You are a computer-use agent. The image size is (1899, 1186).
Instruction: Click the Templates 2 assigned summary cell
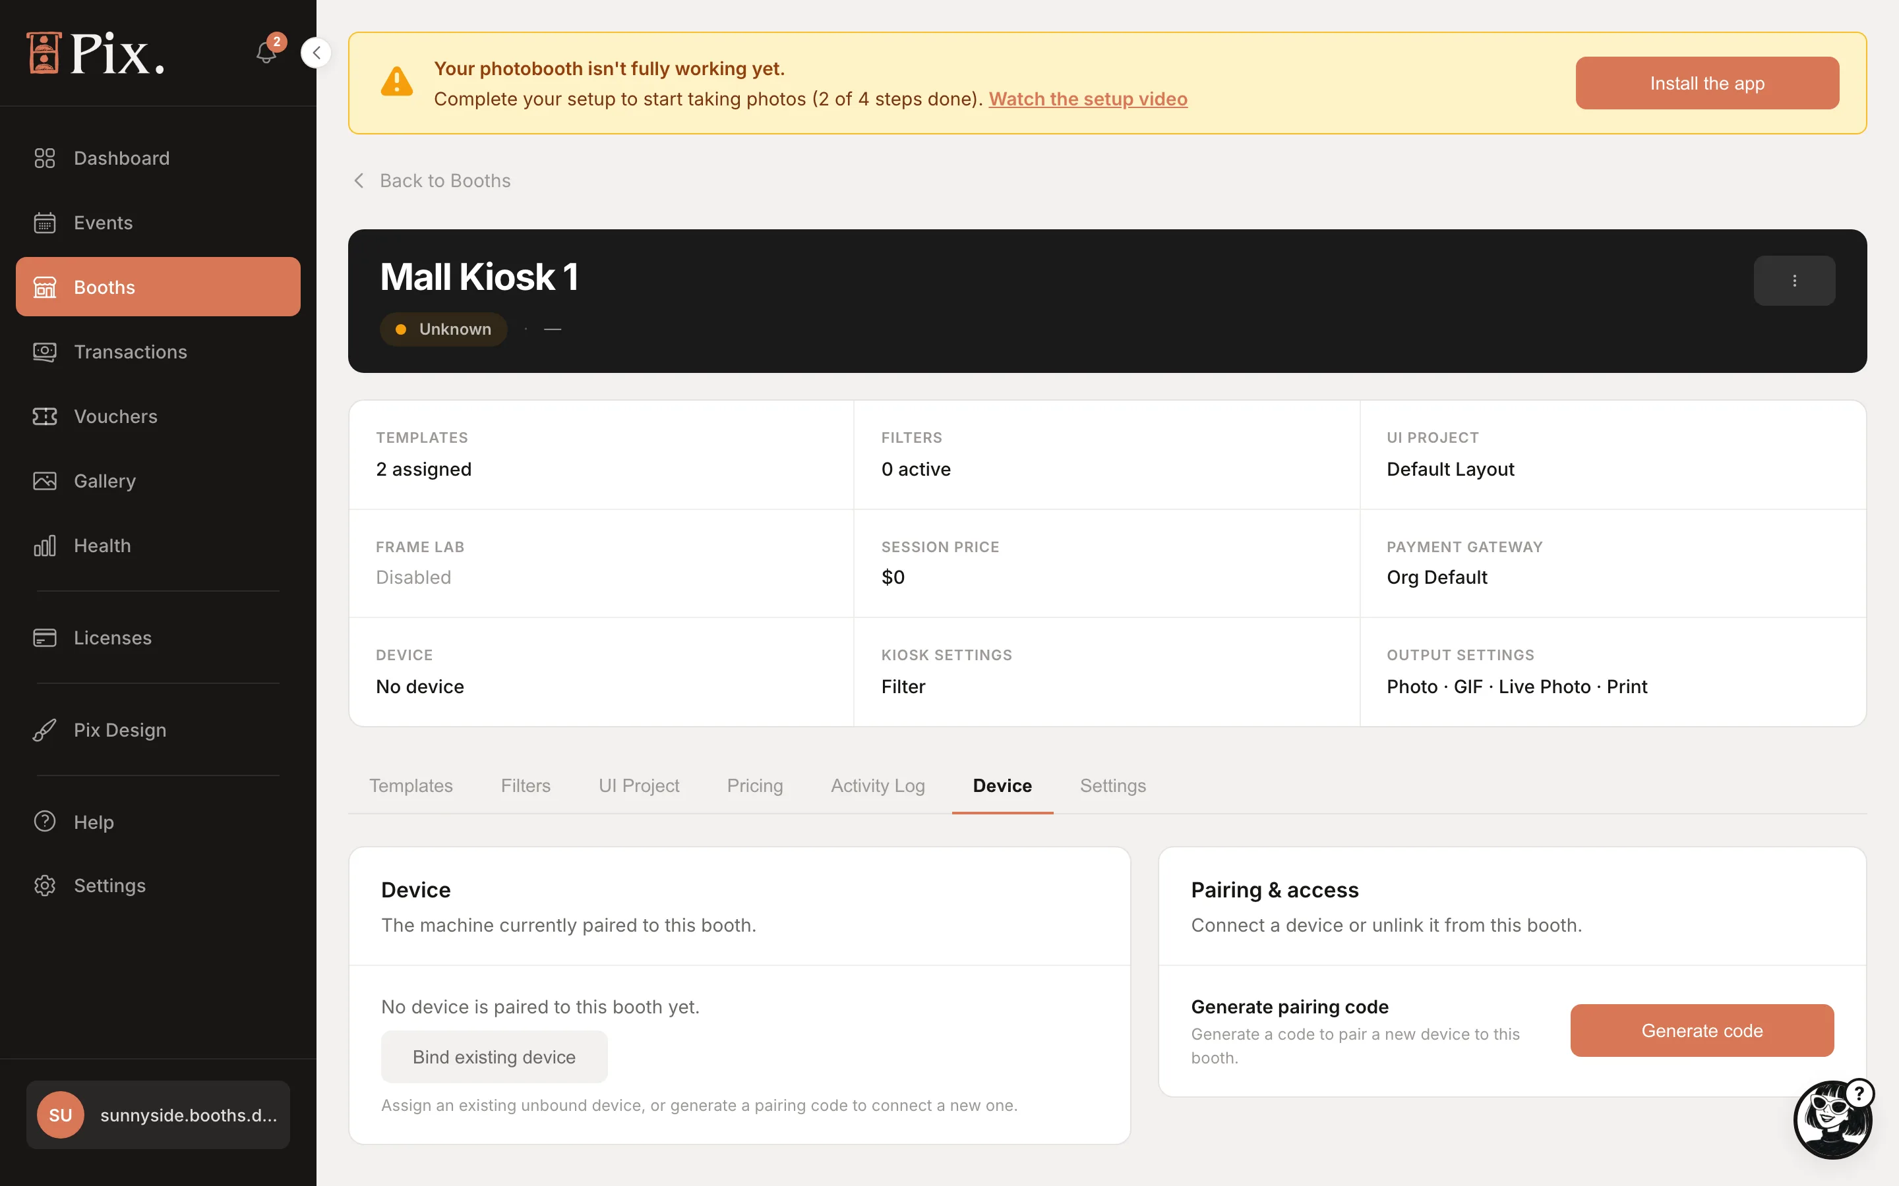tap(601, 455)
